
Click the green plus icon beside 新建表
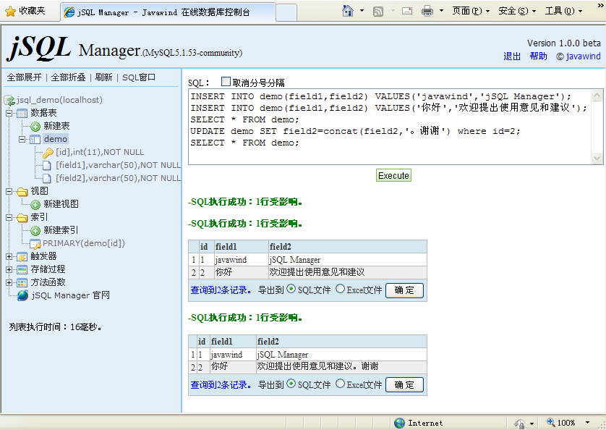click(35, 126)
